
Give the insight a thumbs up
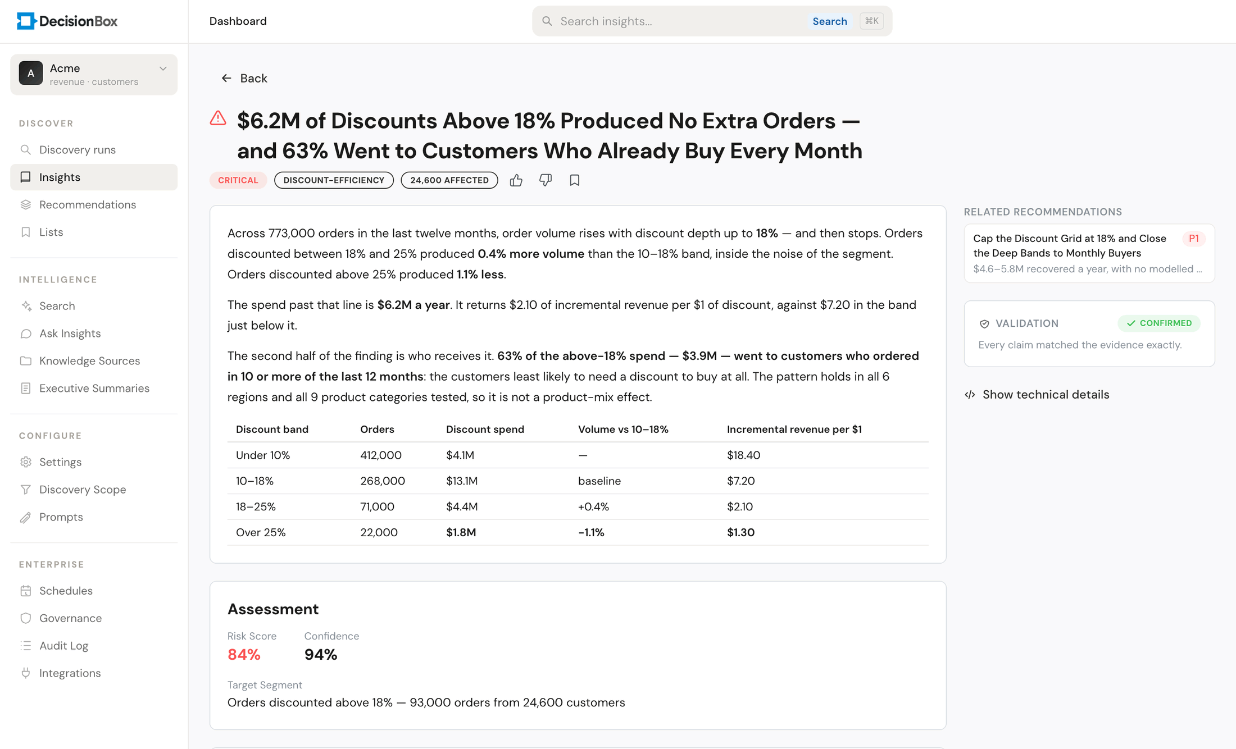click(516, 180)
